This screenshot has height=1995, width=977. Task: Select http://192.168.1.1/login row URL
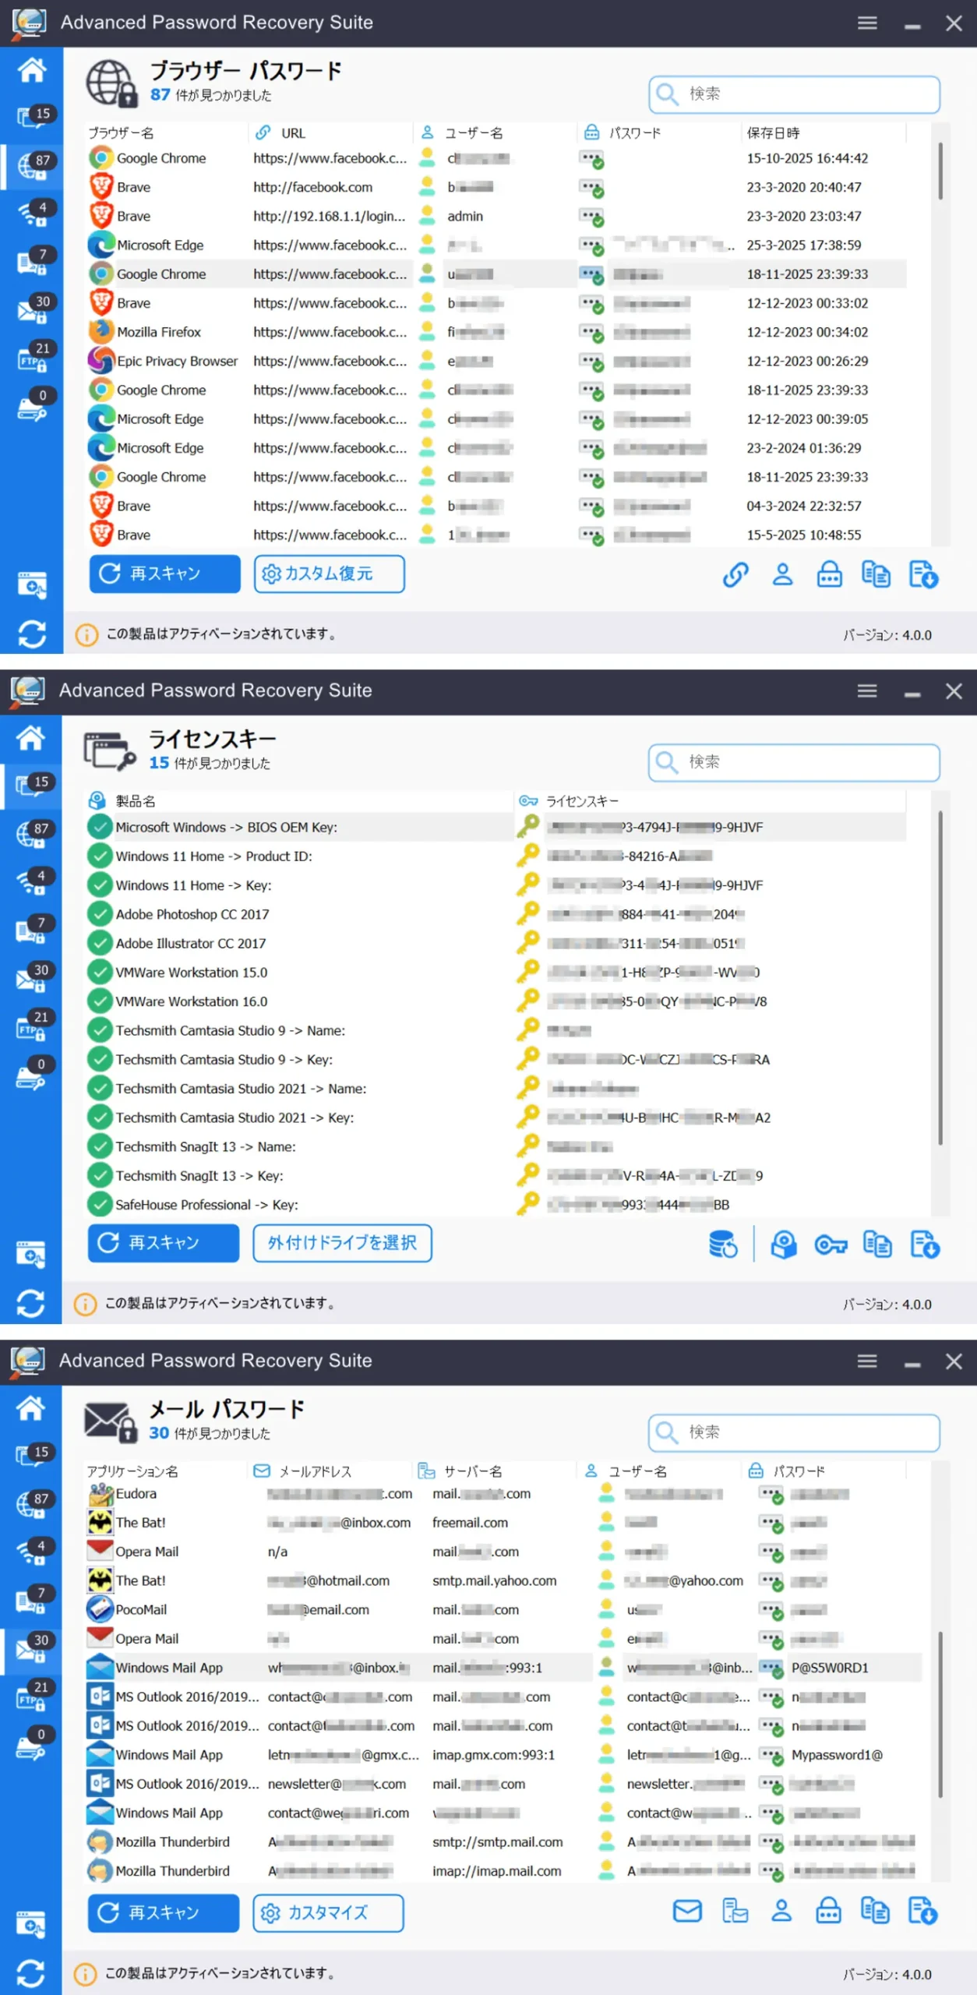click(330, 217)
